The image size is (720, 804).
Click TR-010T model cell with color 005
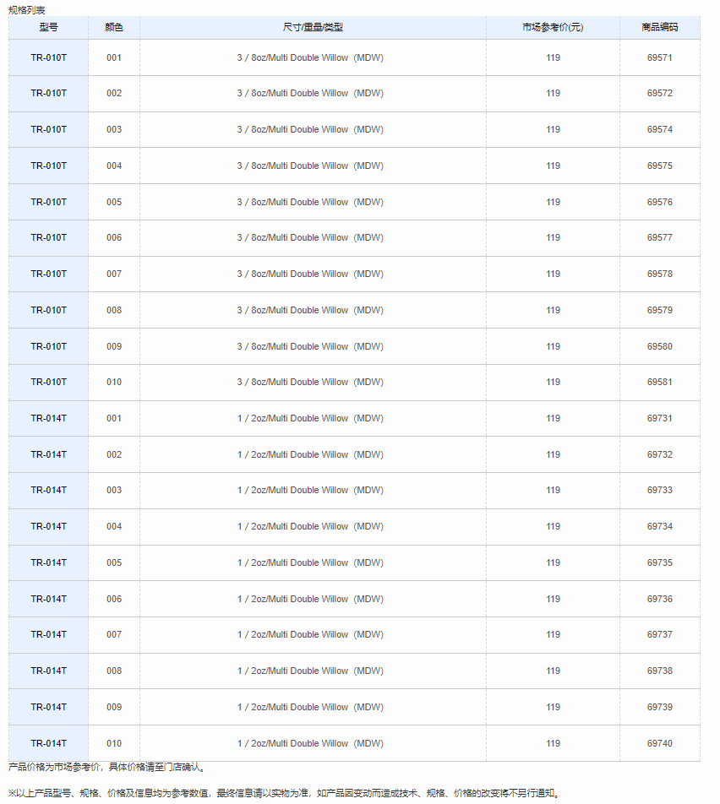pyautogui.click(x=49, y=202)
